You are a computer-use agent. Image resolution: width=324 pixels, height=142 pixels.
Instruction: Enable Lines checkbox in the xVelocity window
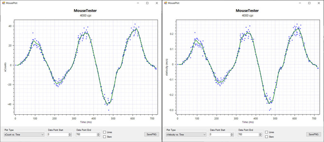pyautogui.click(x=267, y=132)
